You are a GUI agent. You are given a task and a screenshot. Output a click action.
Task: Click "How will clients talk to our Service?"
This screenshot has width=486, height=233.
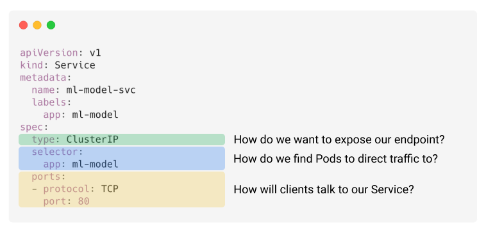(324, 189)
